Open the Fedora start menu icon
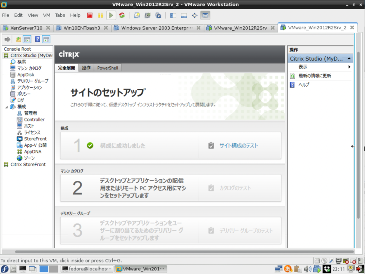The width and height of the screenshot is (365, 274). coord(4,269)
